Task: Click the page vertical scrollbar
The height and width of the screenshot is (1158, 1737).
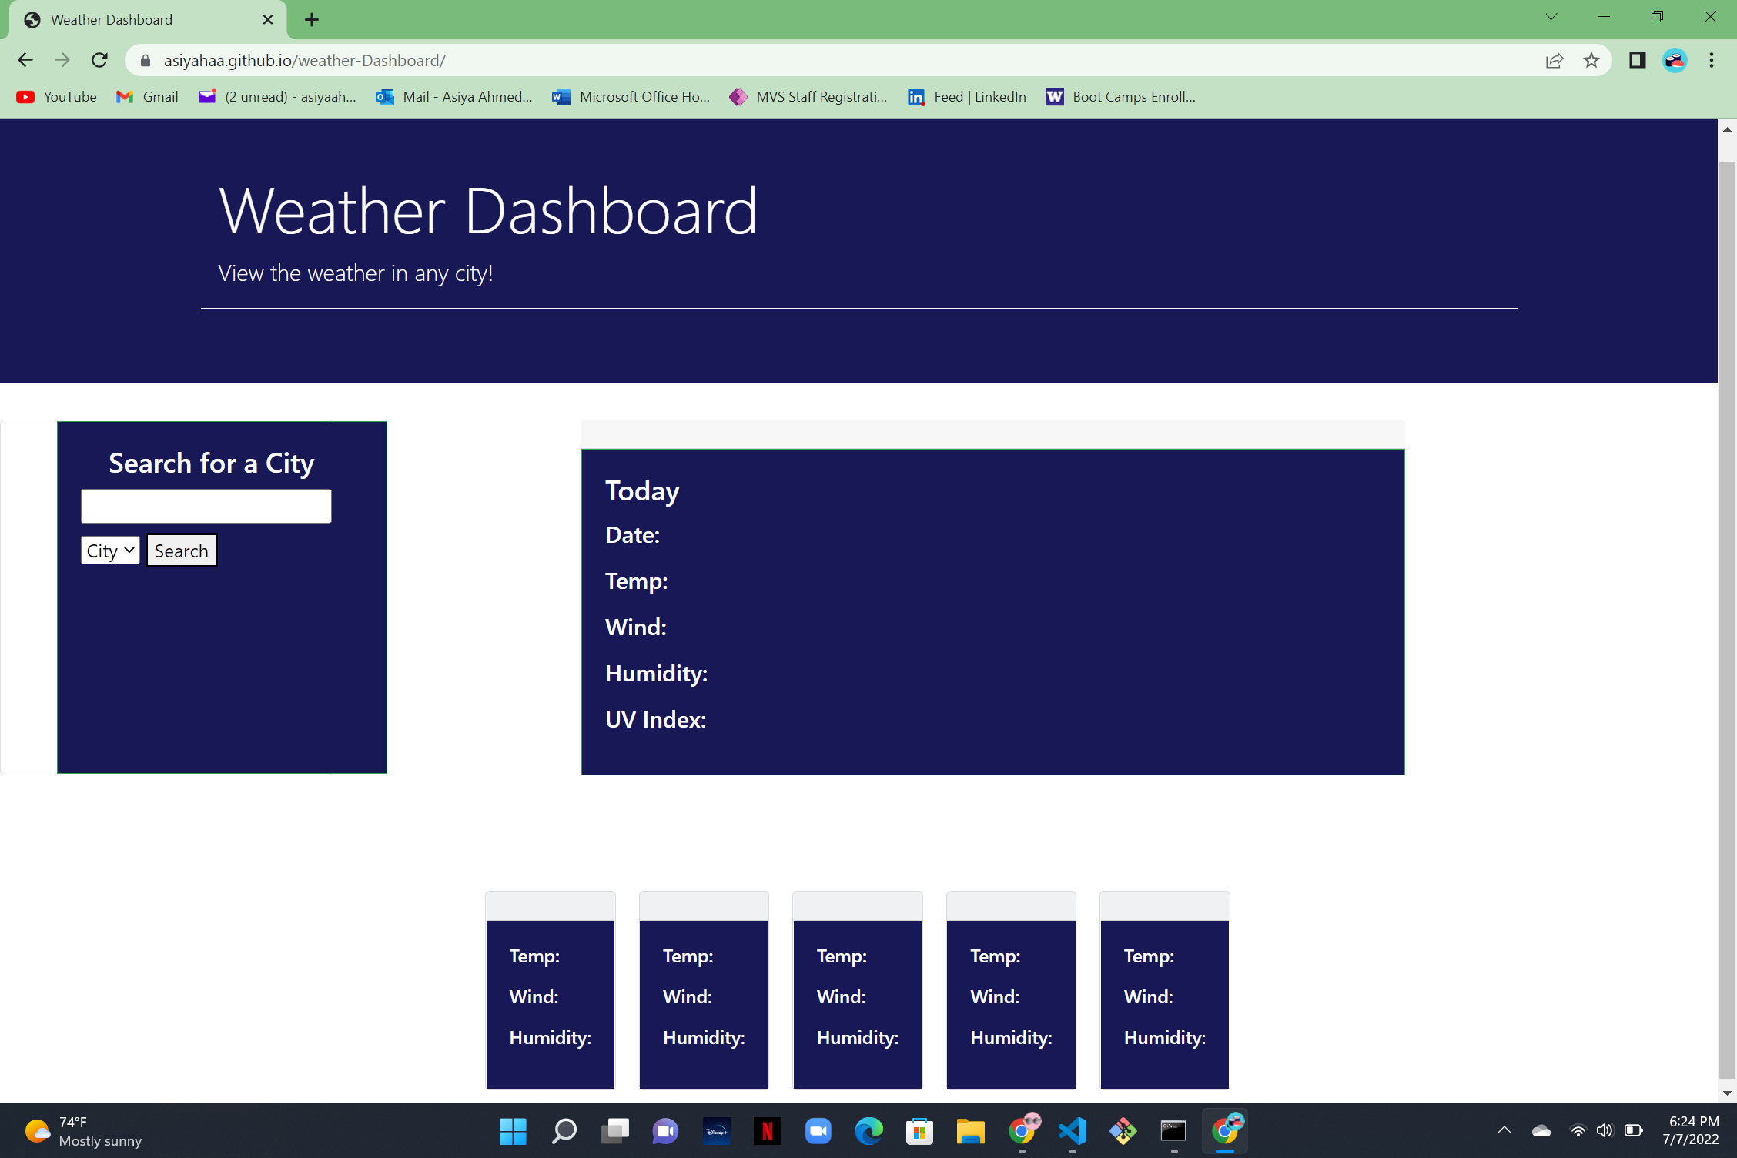Action: click(1727, 620)
